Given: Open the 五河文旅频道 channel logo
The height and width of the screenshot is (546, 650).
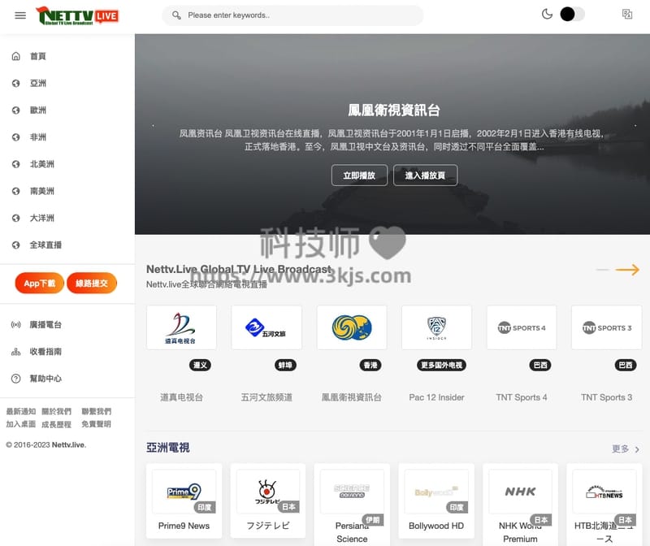Looking at the screenshot, I should click(266, 327).
